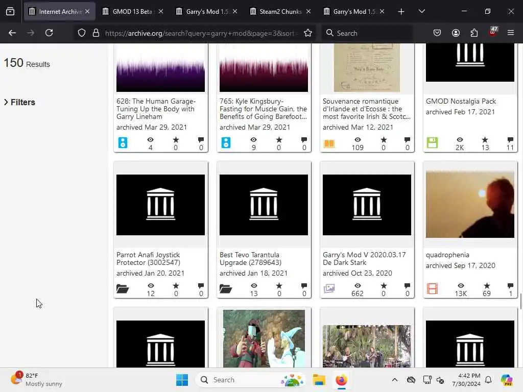Click the Souvenance romantique book cover thumbnail
The width and height of the screenshot is (523, 392).
[367, 68]
